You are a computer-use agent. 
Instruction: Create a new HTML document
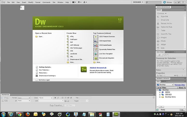pyautogui.click(x=72, y=37)
